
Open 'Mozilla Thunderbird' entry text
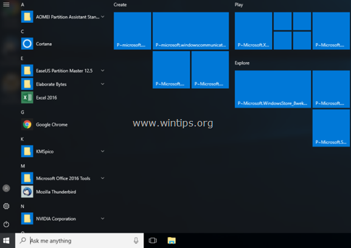tap(56, 192)
